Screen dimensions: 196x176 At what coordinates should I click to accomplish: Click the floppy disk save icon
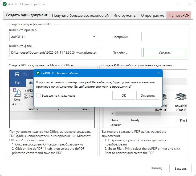pos(17,74)
